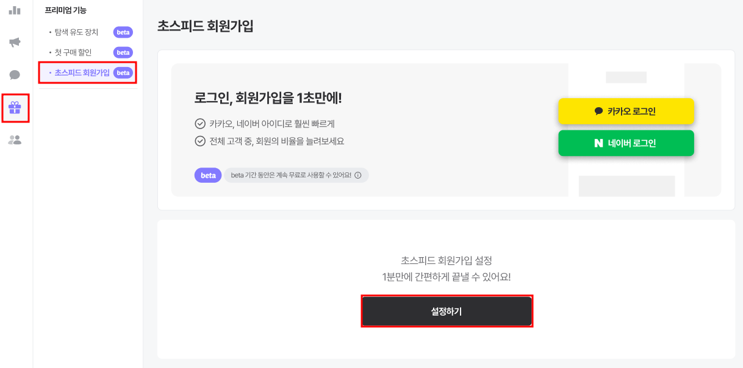Click the 설정하기 button
The image size is (743, 368).
tap(447, 311)
